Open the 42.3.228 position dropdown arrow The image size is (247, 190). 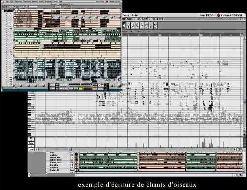click(150, 19)
